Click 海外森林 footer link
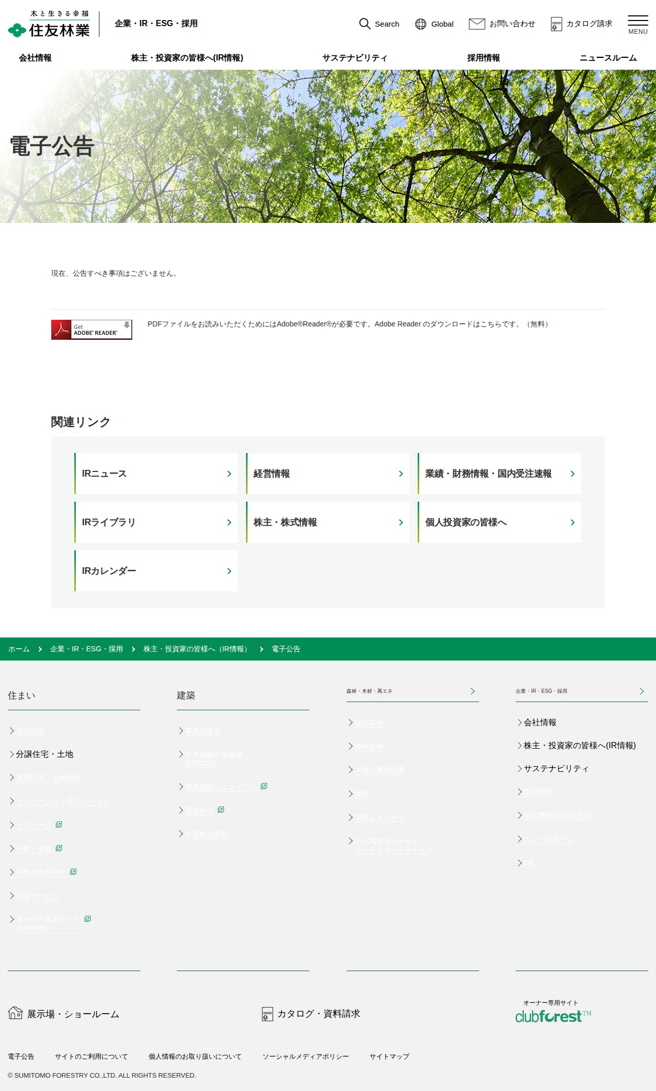 [369, 746]
